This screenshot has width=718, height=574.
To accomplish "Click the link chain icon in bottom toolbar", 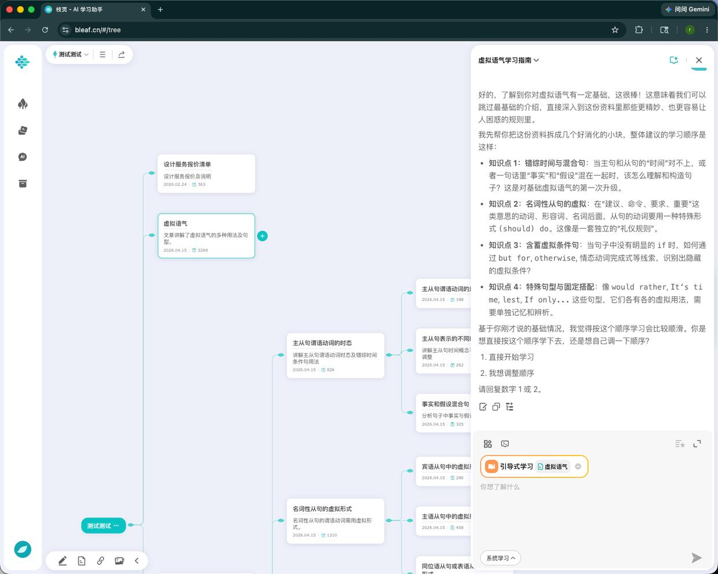I will click(x=101, y=561).
